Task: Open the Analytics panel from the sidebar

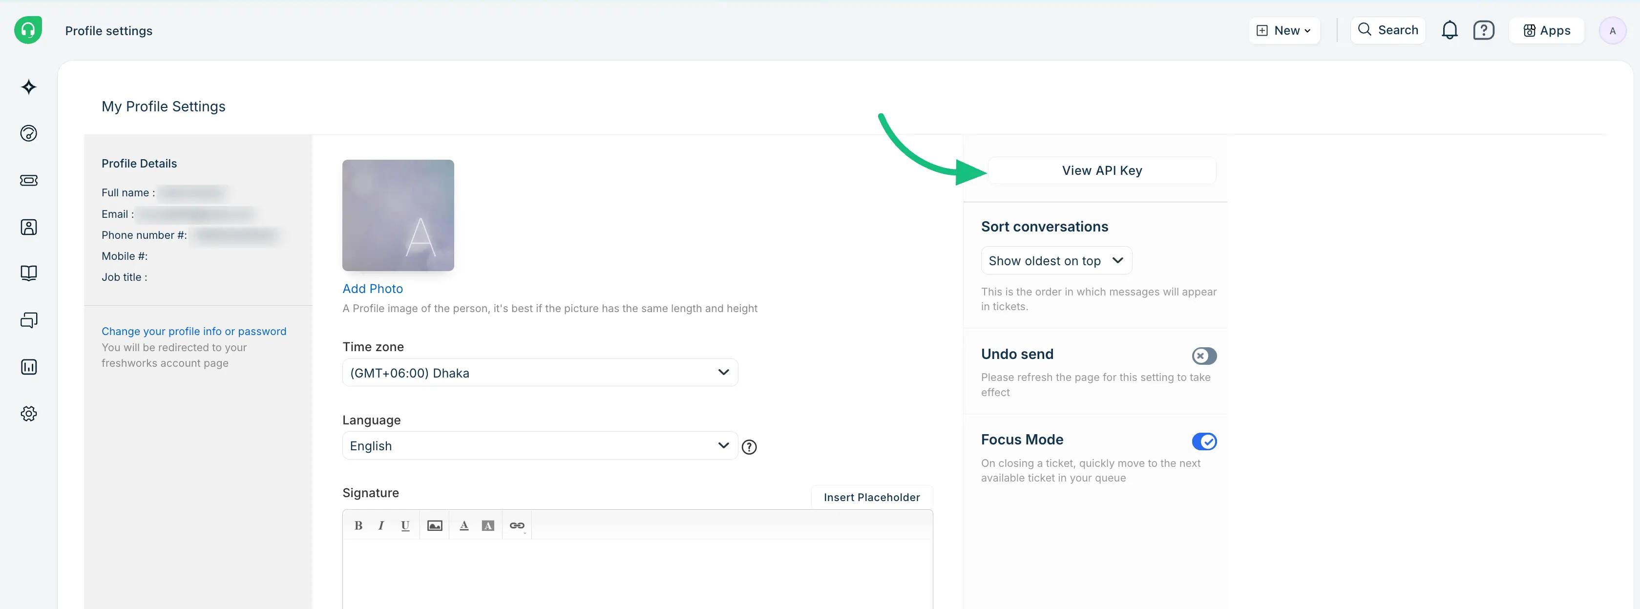Action: click(x=29, y=367)
